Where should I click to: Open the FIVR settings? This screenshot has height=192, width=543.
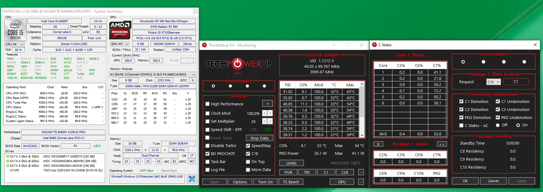(x=289, y=172)
